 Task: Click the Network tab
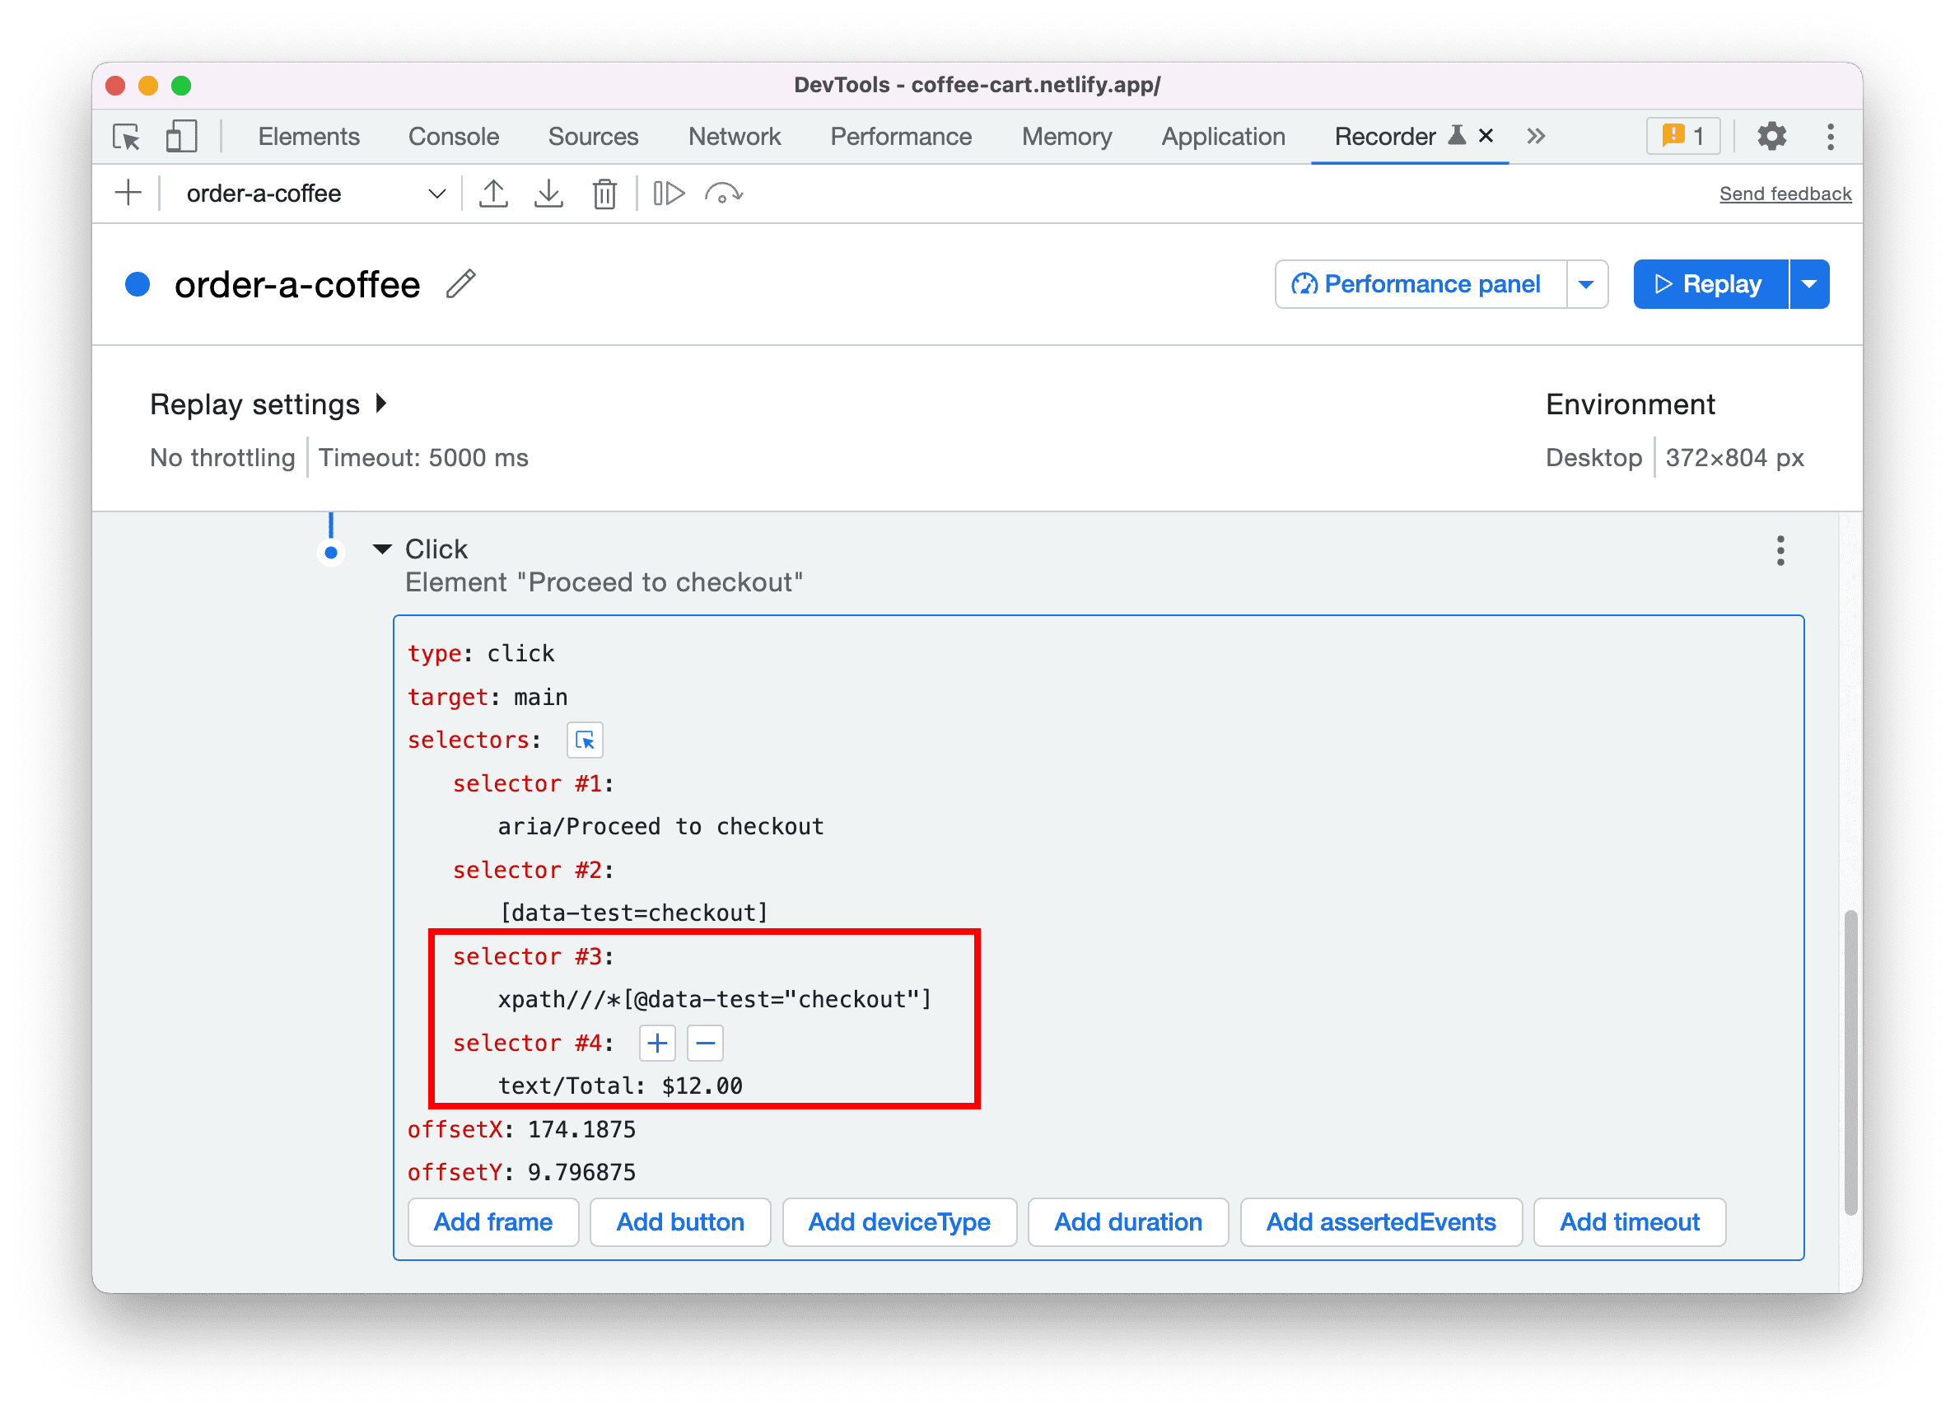coord(736,135)
